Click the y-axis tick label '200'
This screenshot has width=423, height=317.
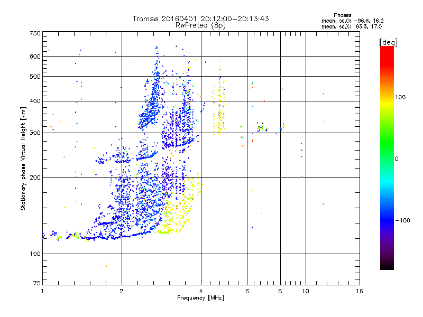point(35,178)
